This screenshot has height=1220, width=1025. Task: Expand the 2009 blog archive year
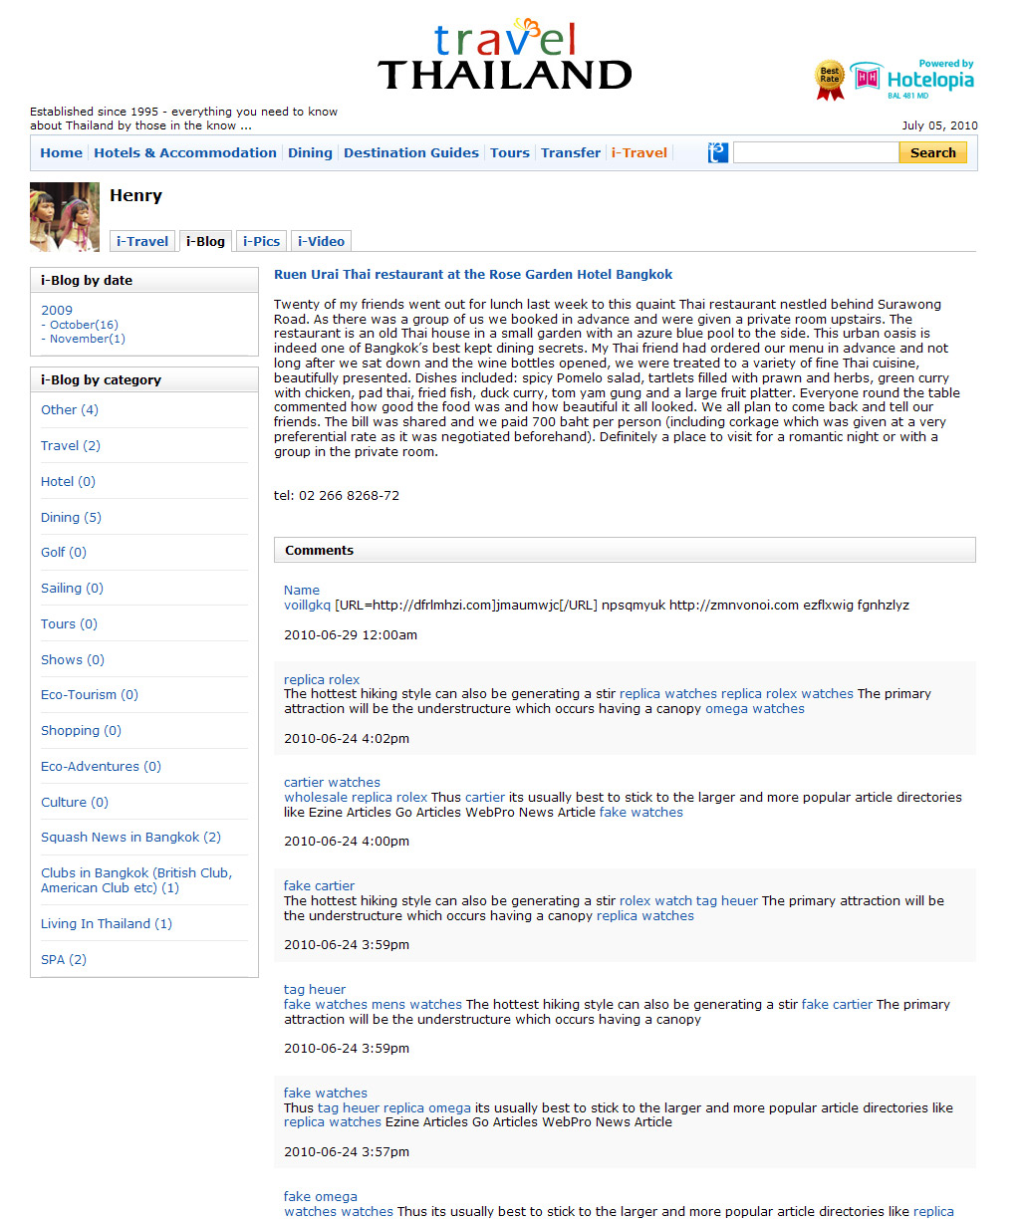(x=57, y=310)
